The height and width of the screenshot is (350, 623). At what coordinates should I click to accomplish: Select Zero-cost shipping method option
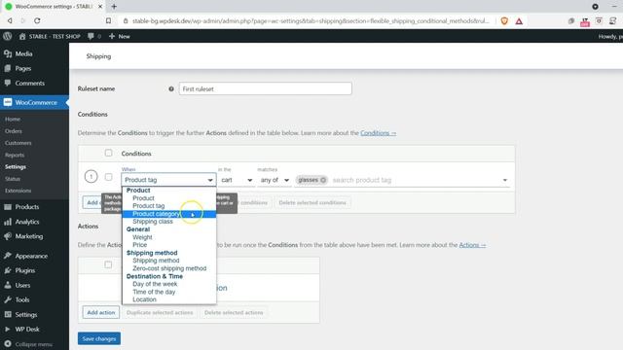tap(169, 268)
